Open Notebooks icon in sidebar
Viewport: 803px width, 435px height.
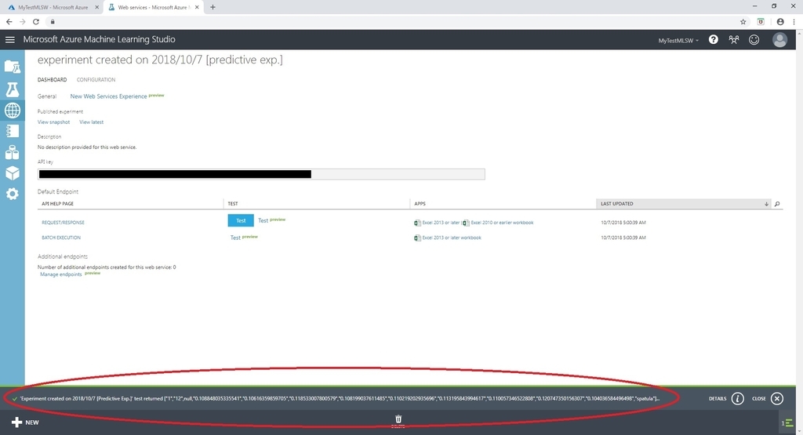coord(13,131)
